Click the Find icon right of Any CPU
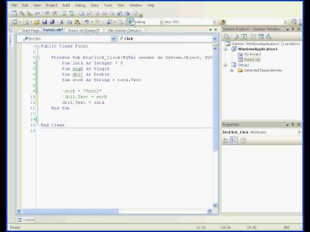Viewport: 310px width, 232px height. pos(223,22)
